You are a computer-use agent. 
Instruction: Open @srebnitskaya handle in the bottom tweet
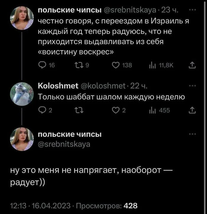tap(64, 144)
